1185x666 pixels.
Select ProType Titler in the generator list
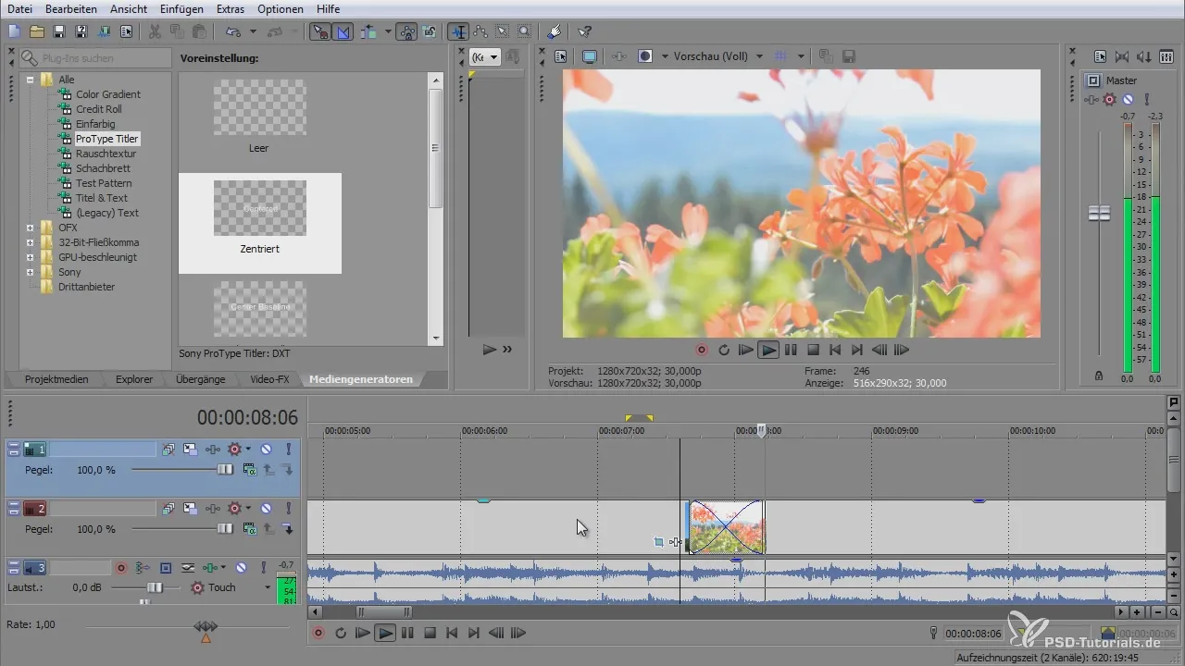click(x=106, y=139)
